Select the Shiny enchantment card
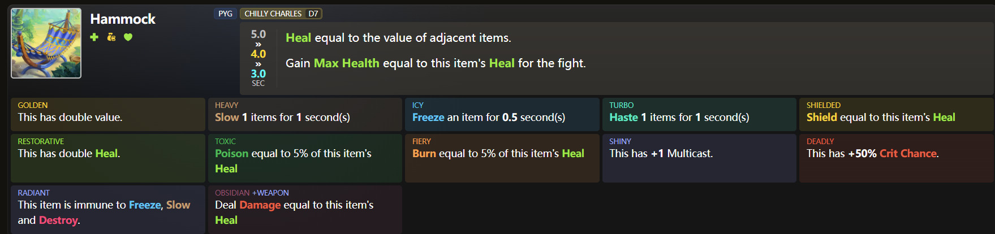Screen dimensions: 995x234 [699, 158]
